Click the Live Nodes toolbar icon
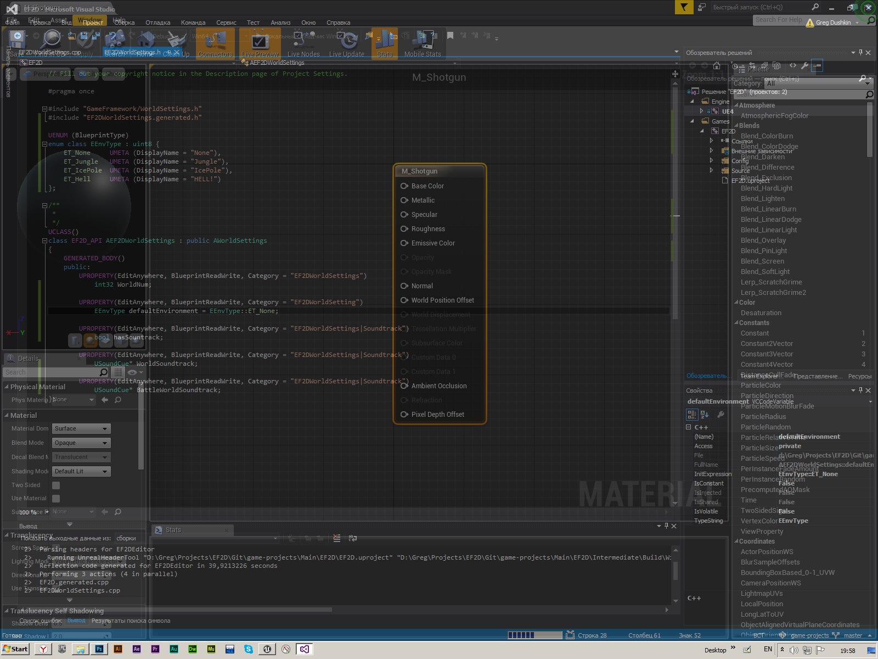This screenshot has width=878, height=659. (303, 40)
